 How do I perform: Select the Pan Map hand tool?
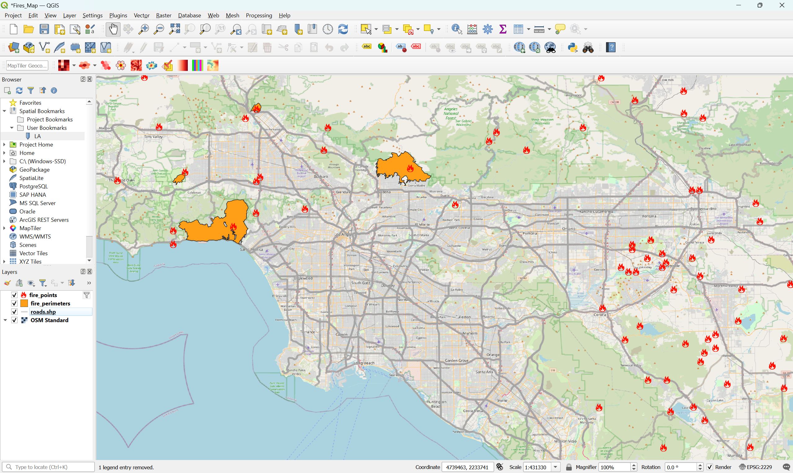tap(113, 29)
